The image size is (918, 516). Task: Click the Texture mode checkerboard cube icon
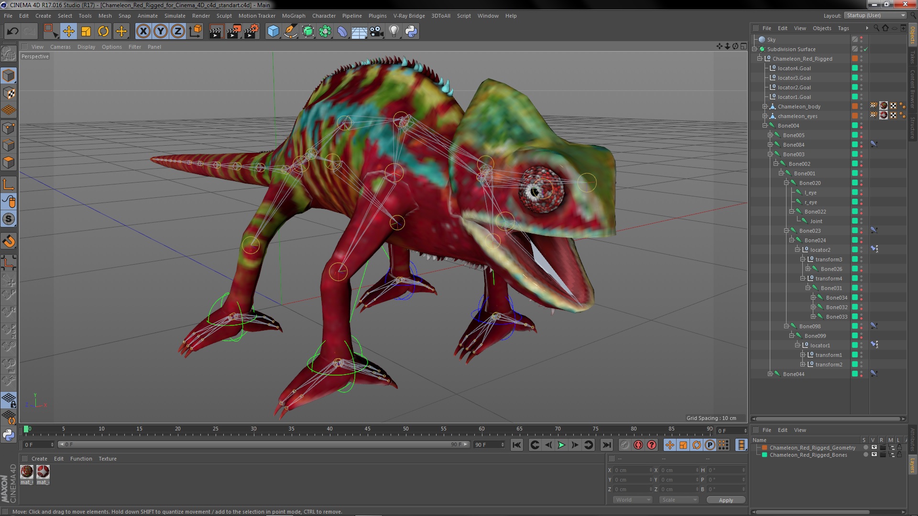pos(9,93)
